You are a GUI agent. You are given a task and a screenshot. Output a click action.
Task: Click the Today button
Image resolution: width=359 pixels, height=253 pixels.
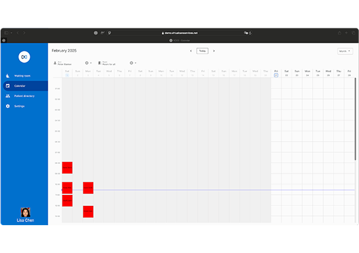click(203, 51)
